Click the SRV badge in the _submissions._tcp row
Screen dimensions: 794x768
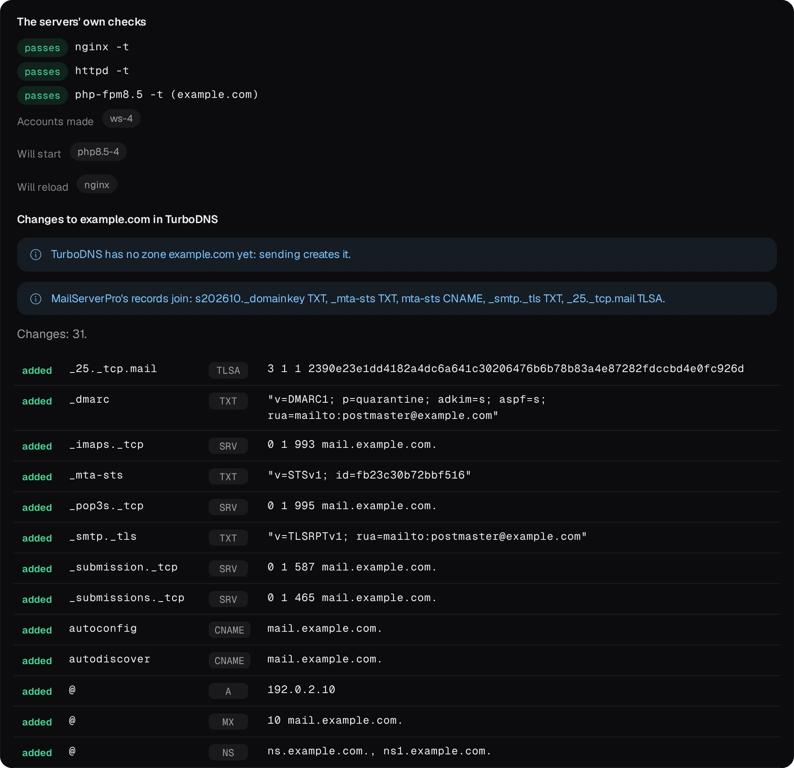(228, 599)
